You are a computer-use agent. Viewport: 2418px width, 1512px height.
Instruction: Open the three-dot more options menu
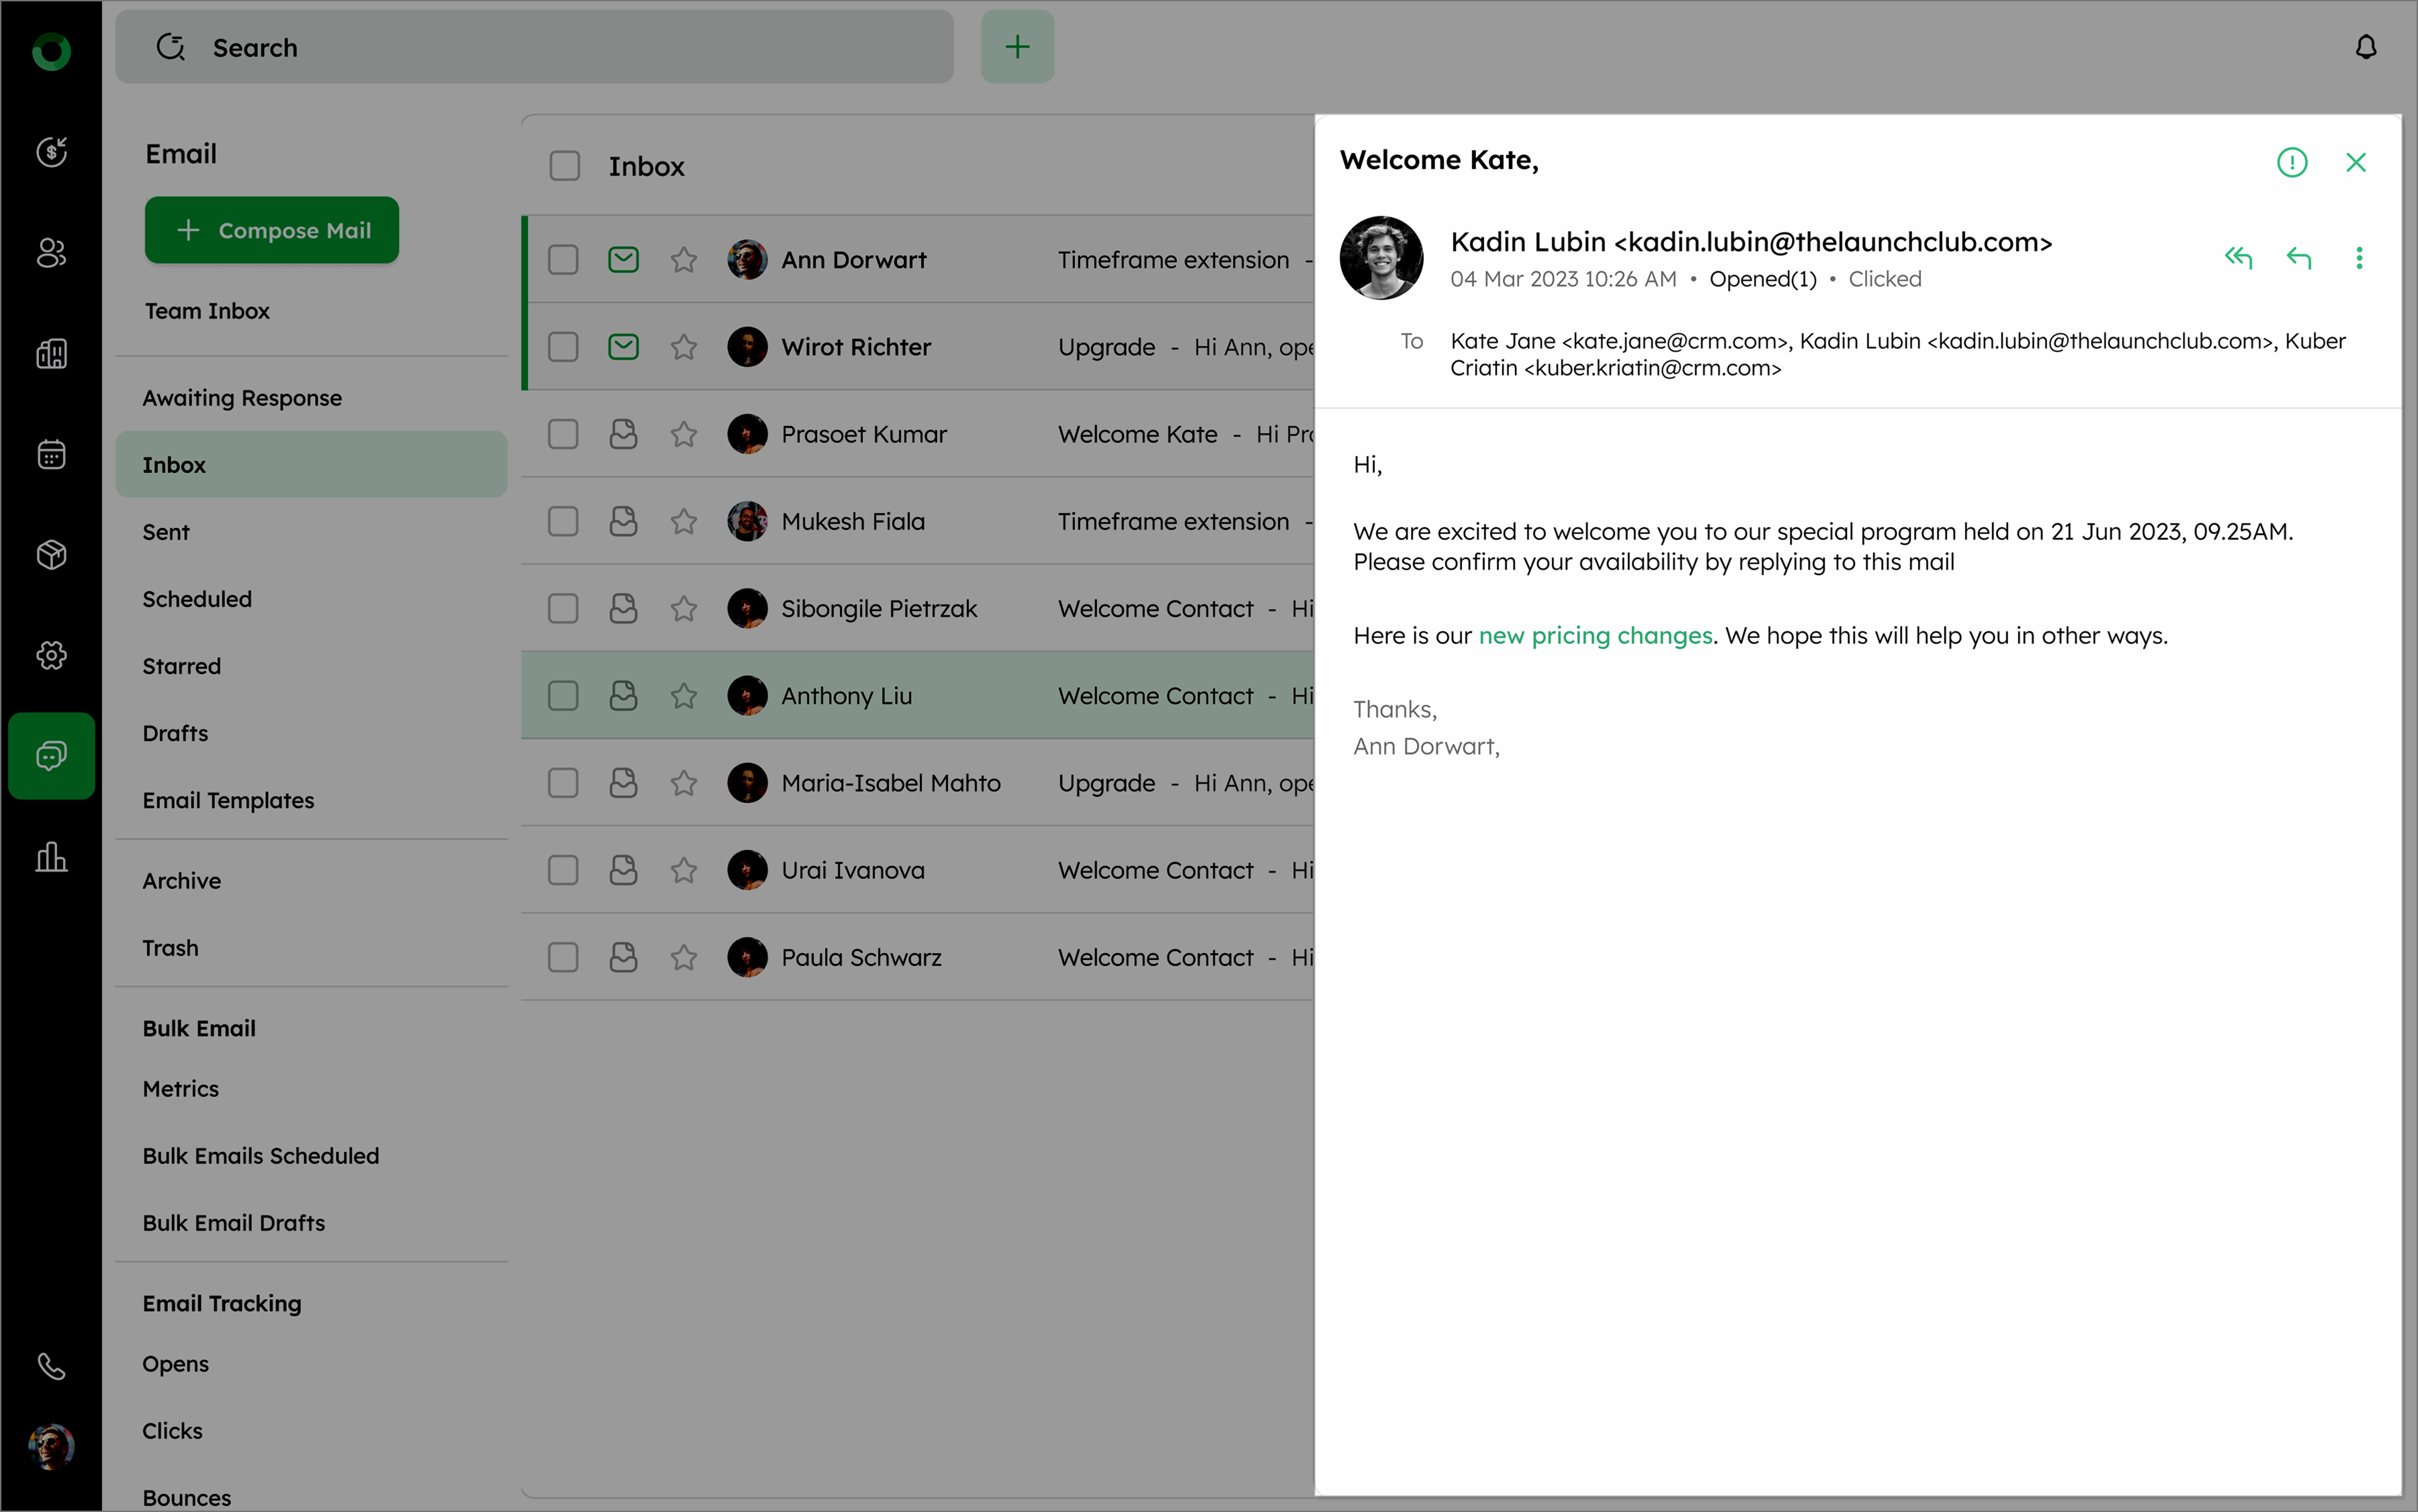[x=2359, y=258]
